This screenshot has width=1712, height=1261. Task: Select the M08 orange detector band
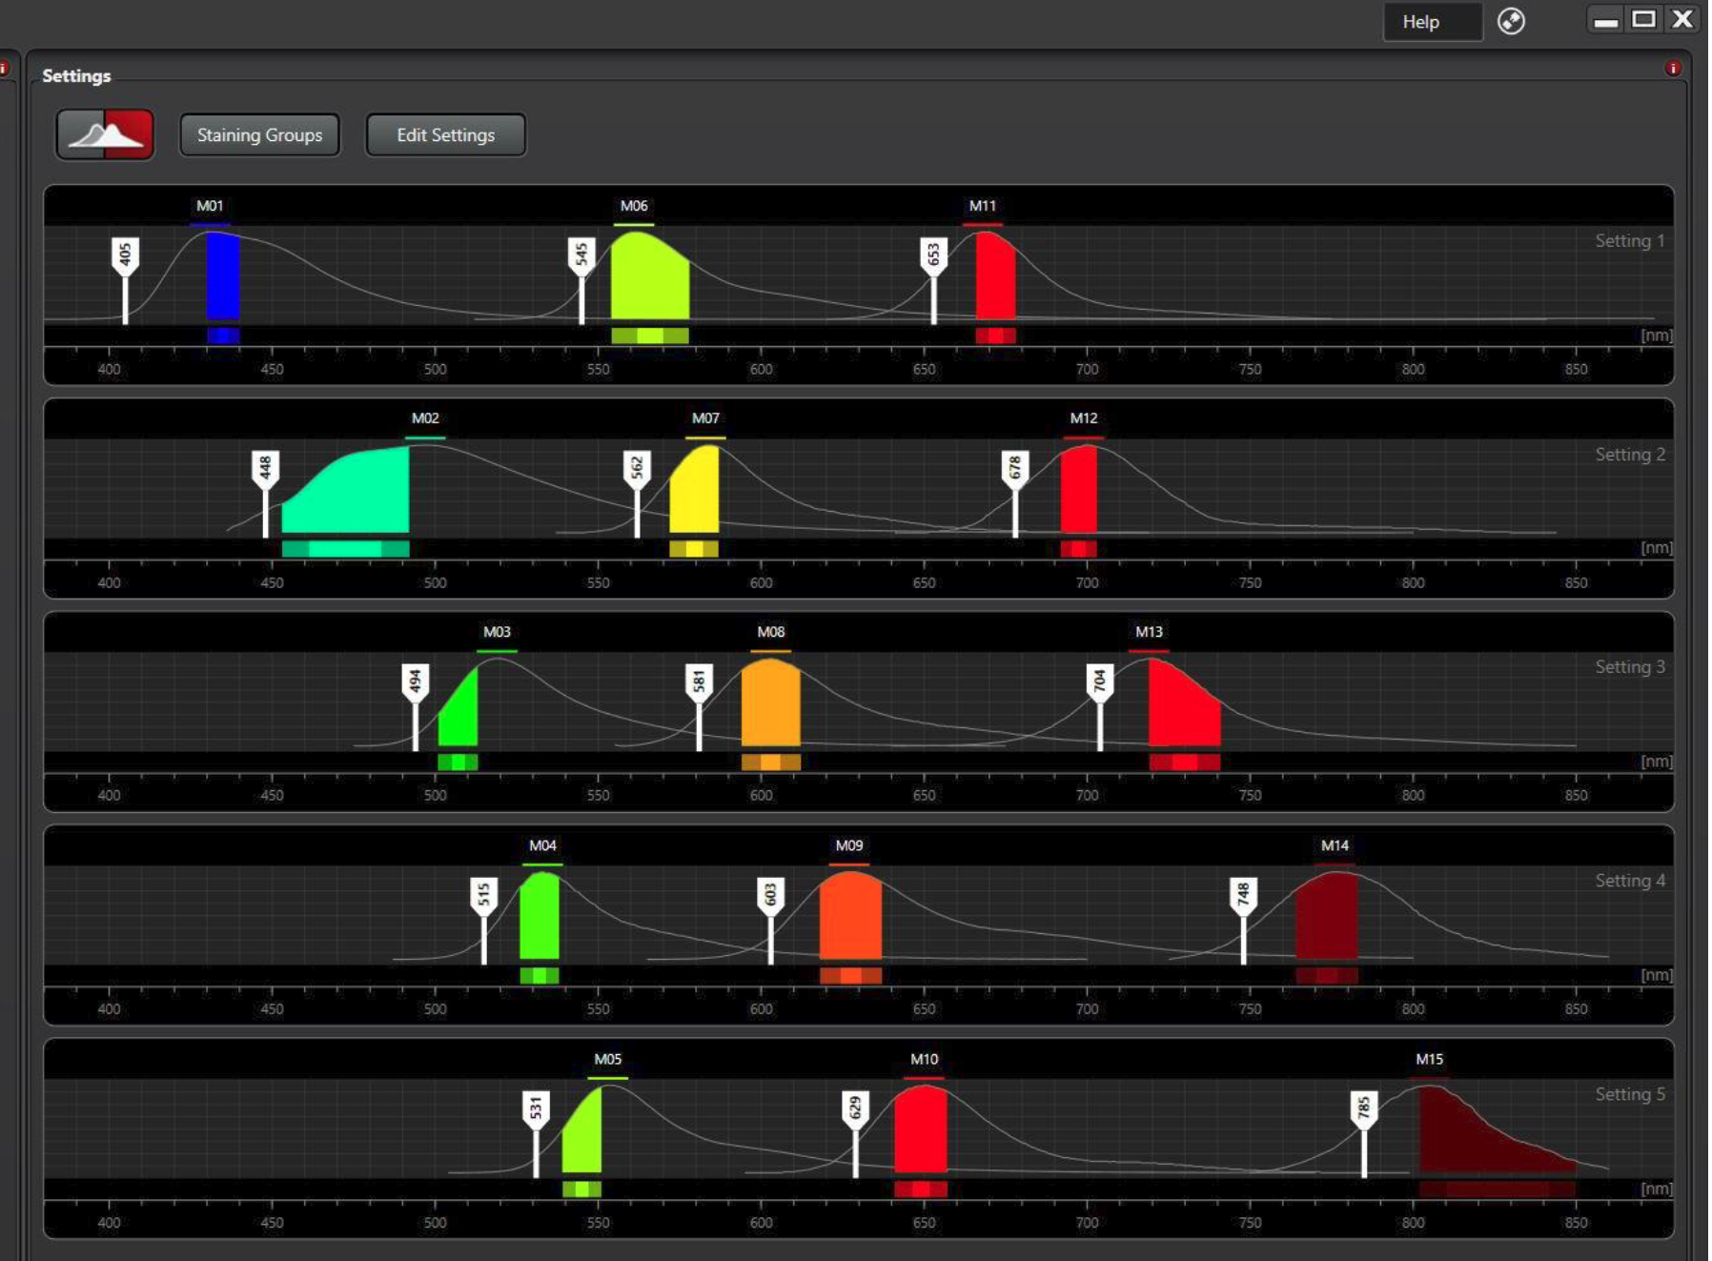pyautogui.click(x=771, y=702)
